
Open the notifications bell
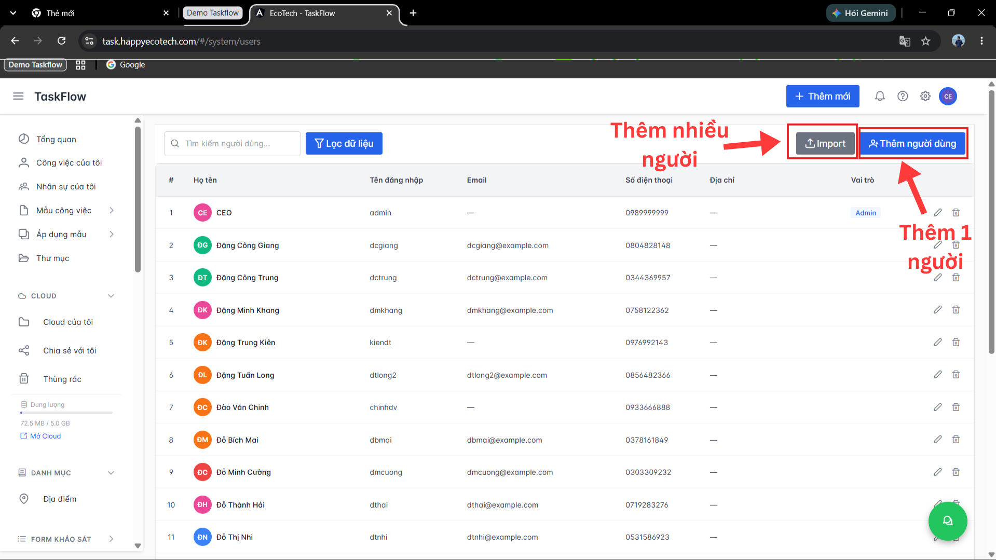tap(880, 97)
